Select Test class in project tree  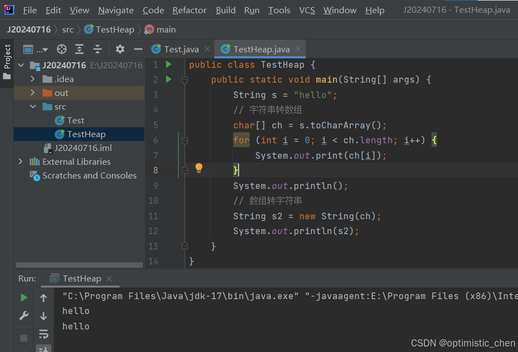[75, 120]
